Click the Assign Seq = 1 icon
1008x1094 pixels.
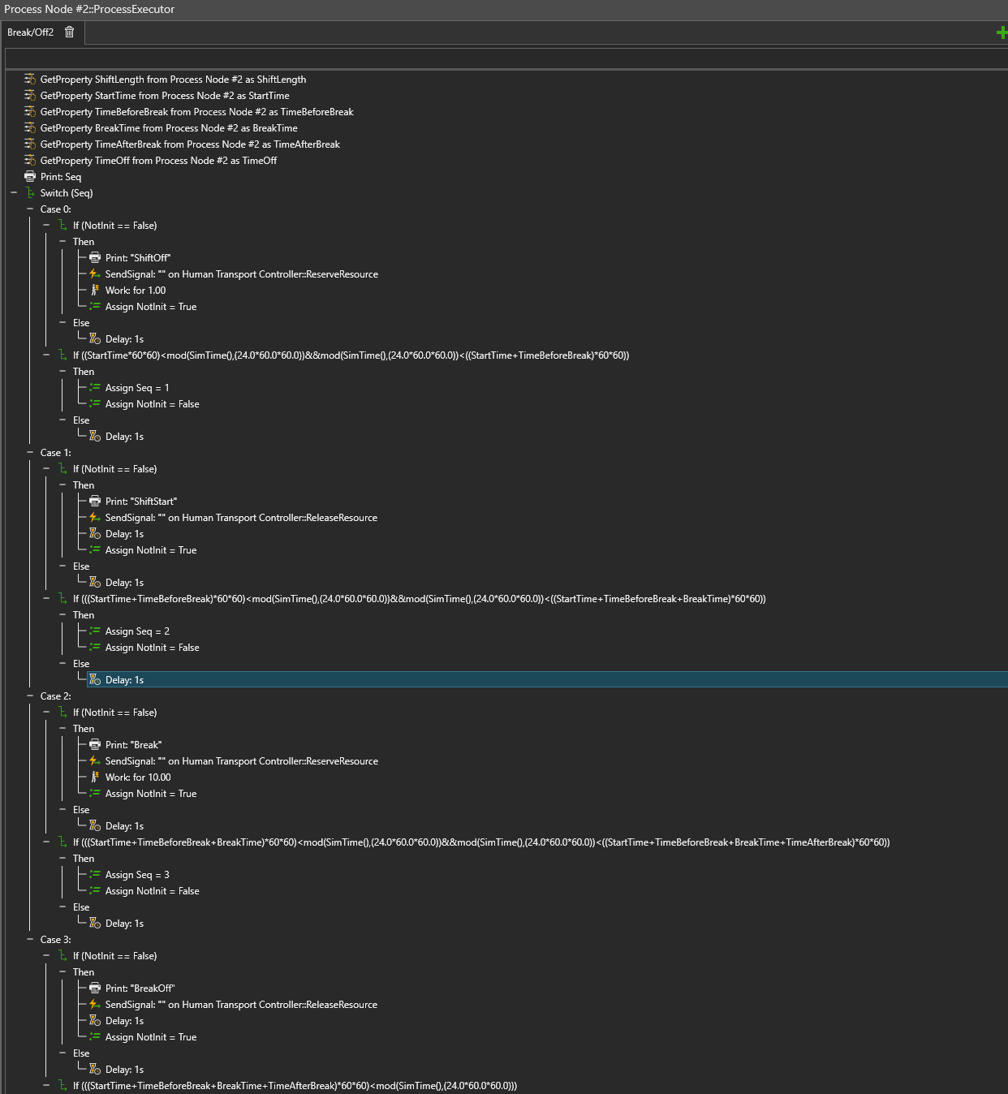pyautogui.click(x=95, y=388)
